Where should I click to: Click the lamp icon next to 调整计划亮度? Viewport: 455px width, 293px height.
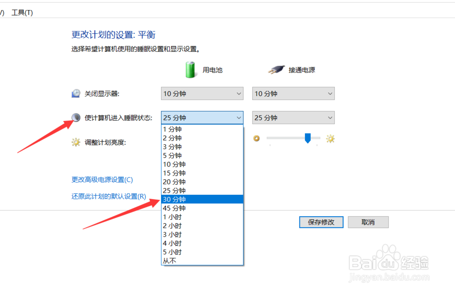[x=76, y=142]
